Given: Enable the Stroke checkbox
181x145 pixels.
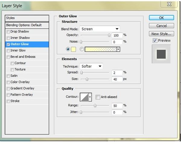Looking at the screenshot, I should (x=8, y=101).
